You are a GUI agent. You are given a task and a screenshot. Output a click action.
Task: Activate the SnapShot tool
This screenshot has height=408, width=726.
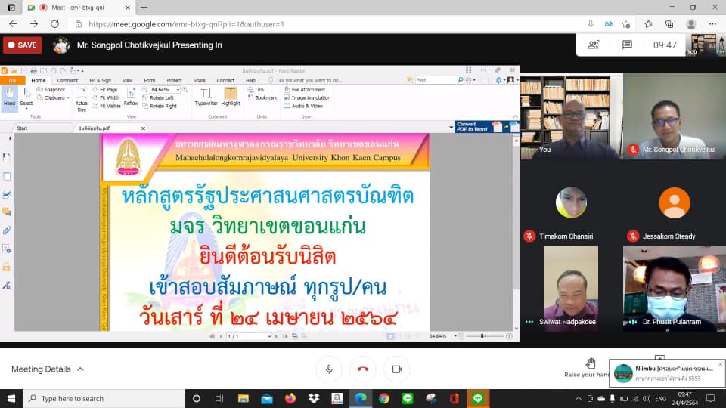click(51, 90)
